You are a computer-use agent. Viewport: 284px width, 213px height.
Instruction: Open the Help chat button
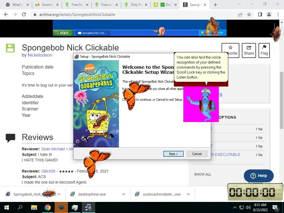[259, 176]
